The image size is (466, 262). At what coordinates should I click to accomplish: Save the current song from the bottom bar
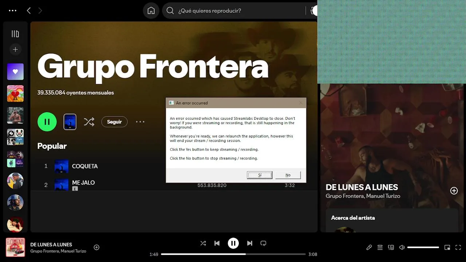coord(96,247)
